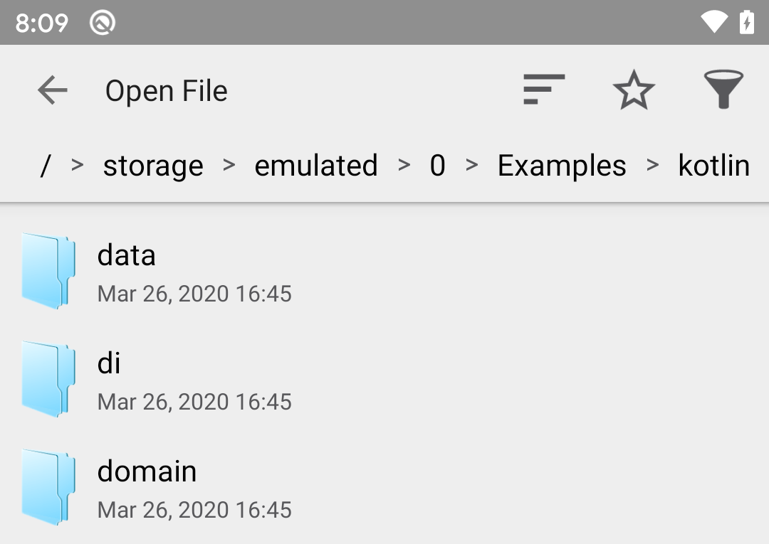Click the domain folder icon
This screenshot has width=769, height=544.
(x=48, y=488)
